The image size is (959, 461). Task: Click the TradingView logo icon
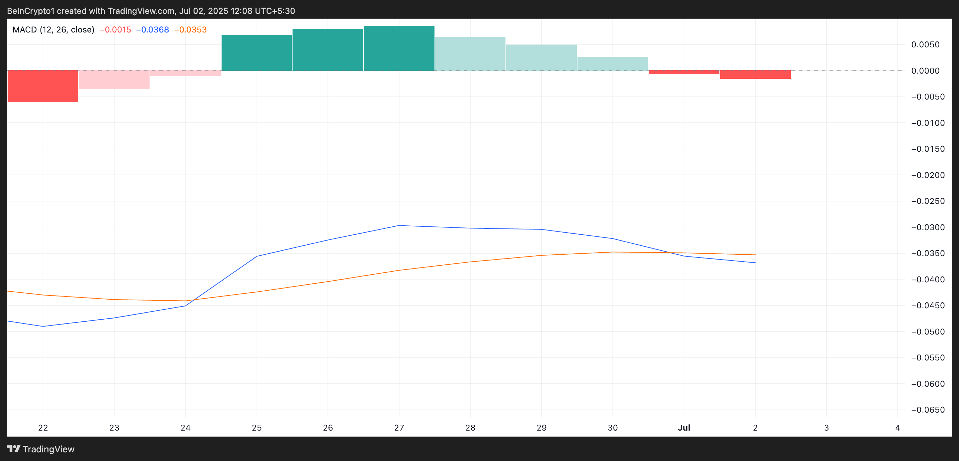(x=14, y=449)
